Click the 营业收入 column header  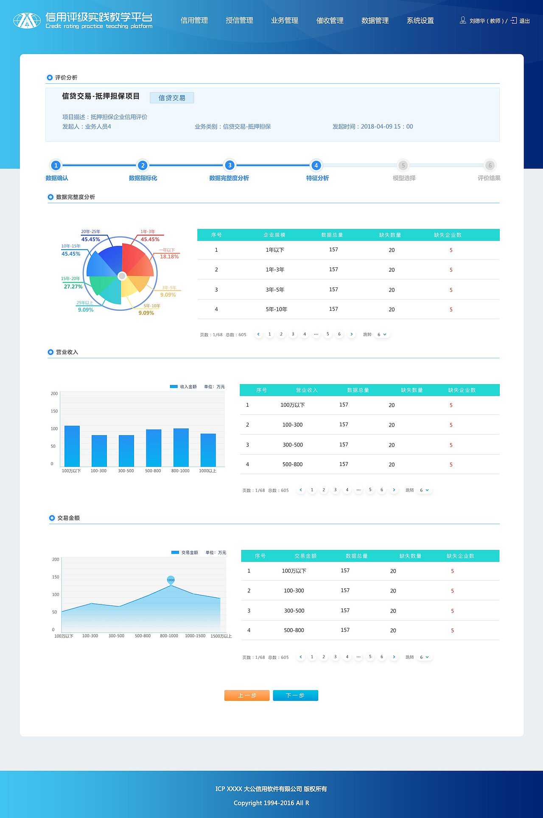point(307,390)
